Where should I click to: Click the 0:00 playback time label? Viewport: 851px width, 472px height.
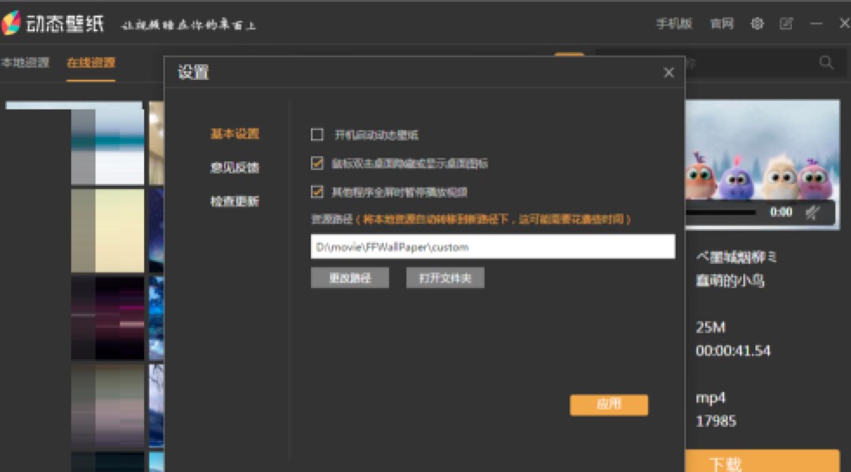781,212
